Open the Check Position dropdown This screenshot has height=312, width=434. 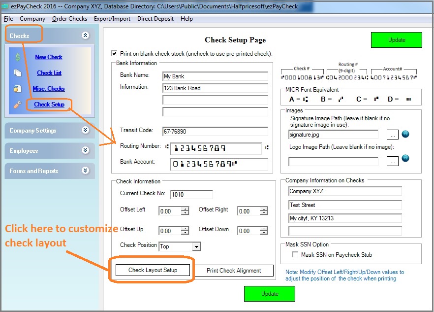tap(196, 246)
